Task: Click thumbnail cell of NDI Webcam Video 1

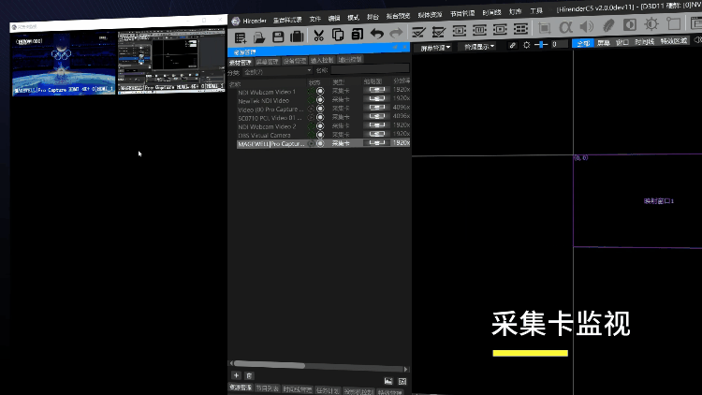Action: click(376, 90)
